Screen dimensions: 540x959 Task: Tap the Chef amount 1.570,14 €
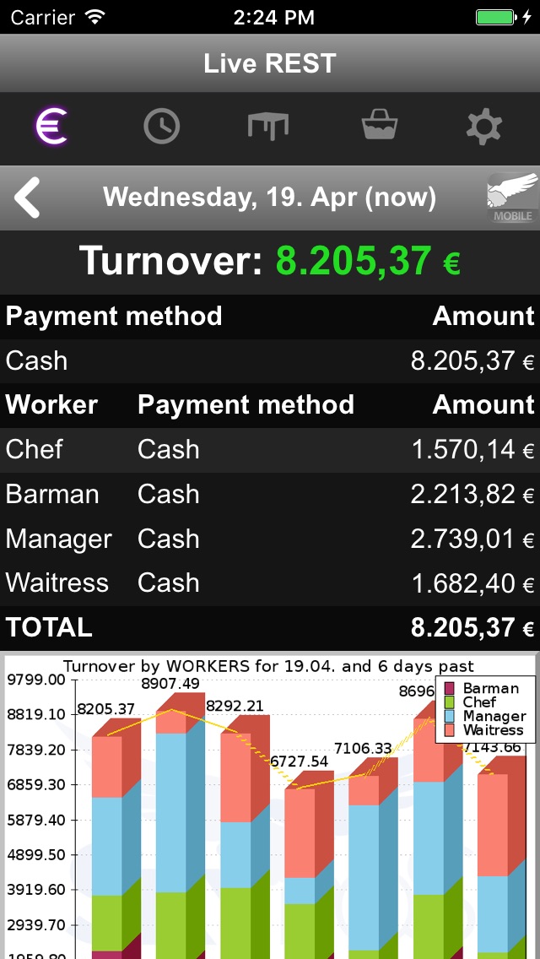coord(472,450)
